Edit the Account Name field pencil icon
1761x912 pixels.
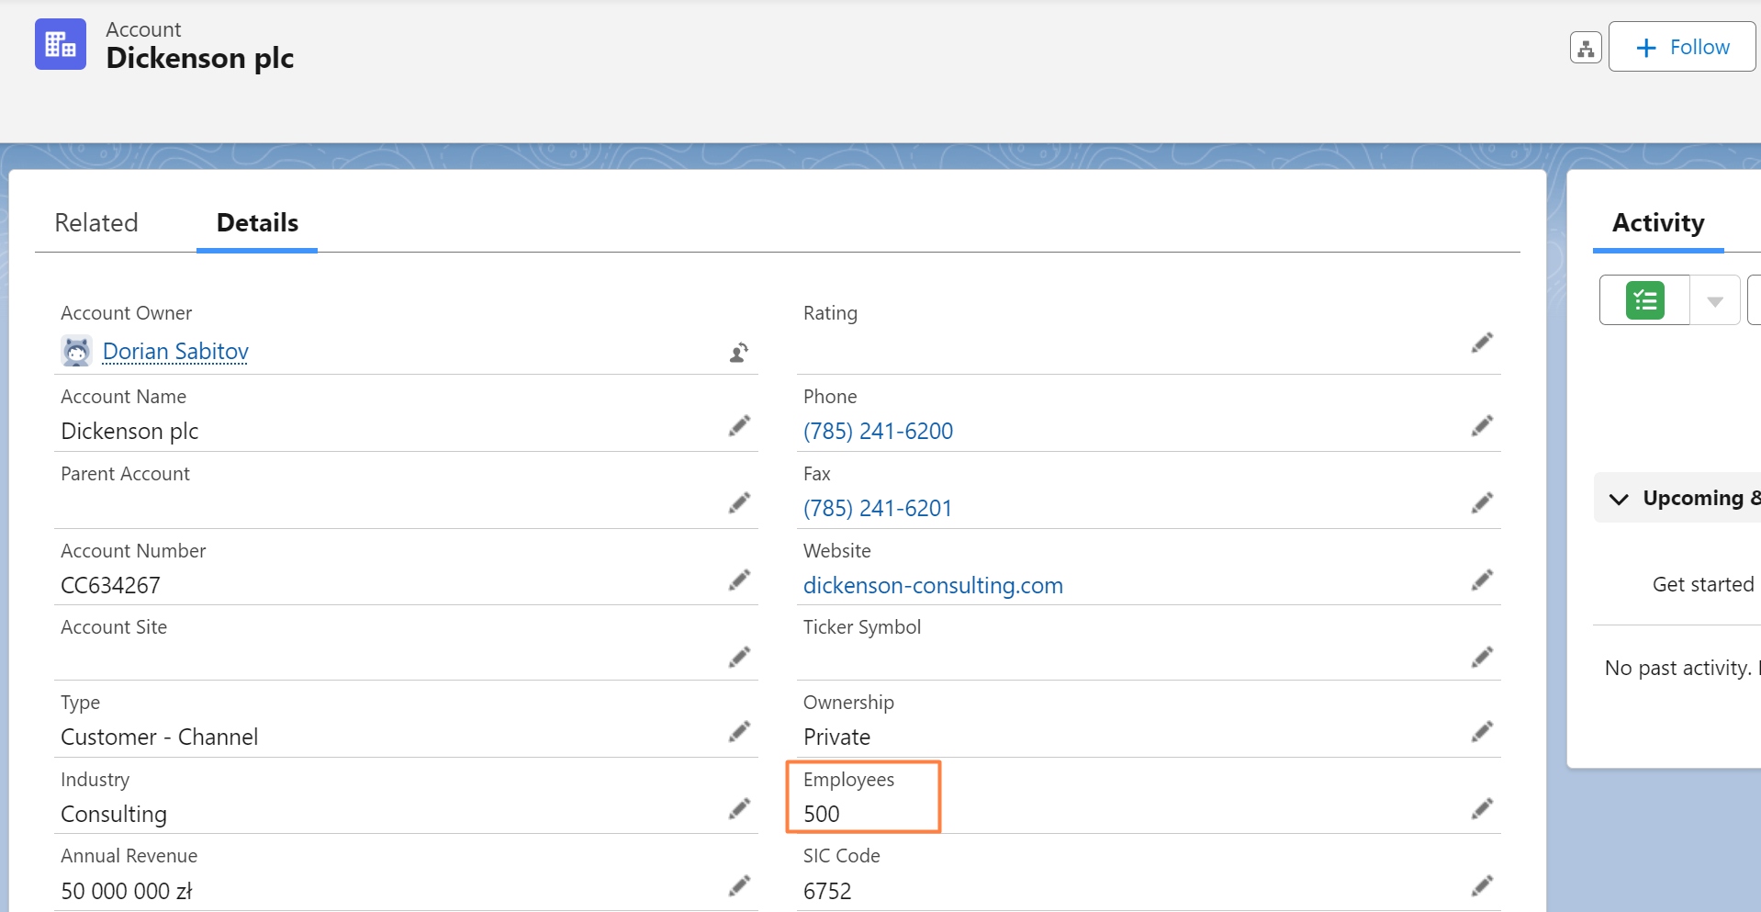click(739, 426)
